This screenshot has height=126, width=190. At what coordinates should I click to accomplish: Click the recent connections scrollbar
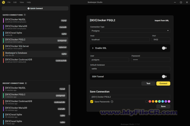pos(69,100)
